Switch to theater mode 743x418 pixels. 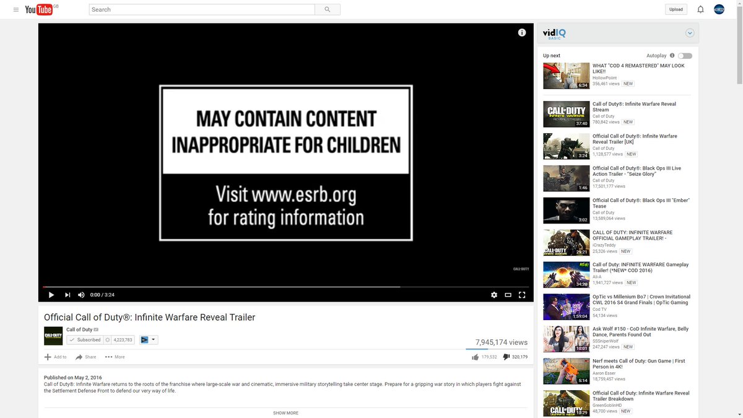[508, 295]
